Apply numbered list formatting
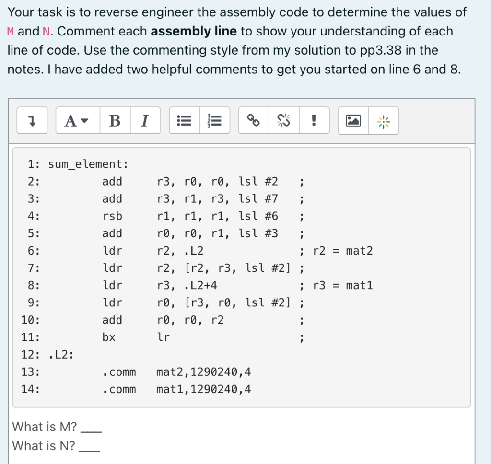The height and width of the screenshot is (464, 491). (x=214, y=120)
